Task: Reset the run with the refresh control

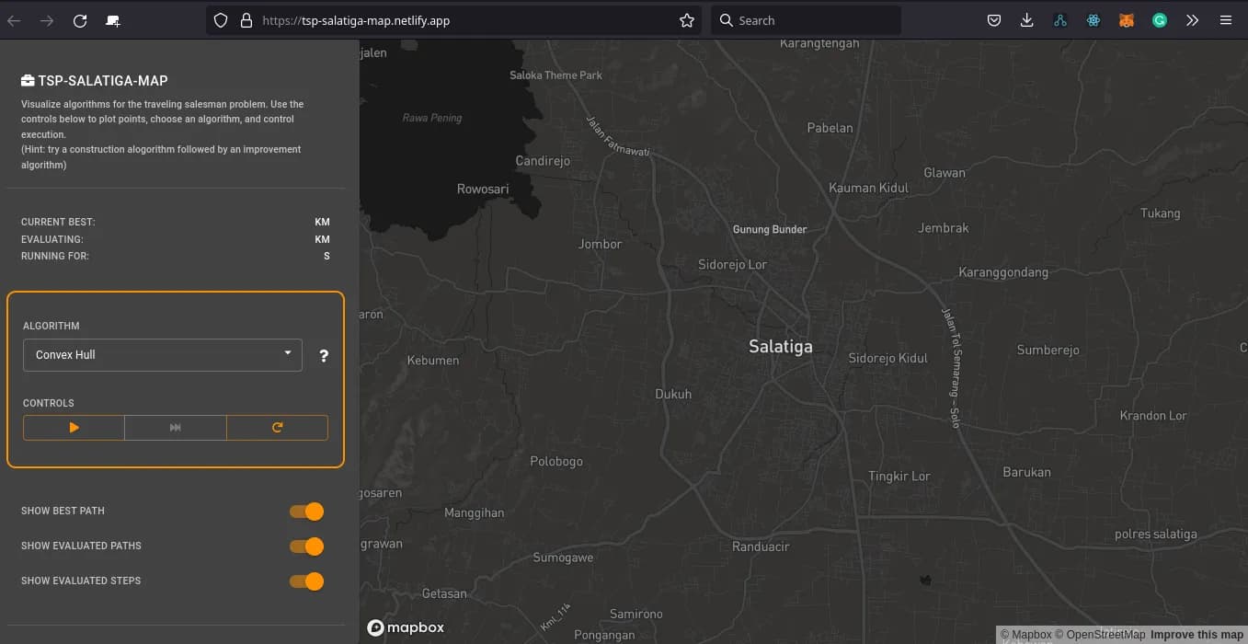Action: pos(277,428)
